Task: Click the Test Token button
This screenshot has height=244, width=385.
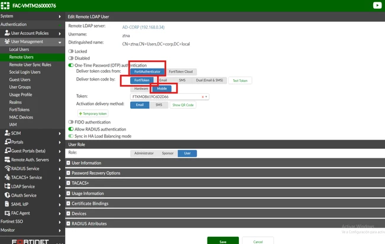Action: click(x=240, y=80)
